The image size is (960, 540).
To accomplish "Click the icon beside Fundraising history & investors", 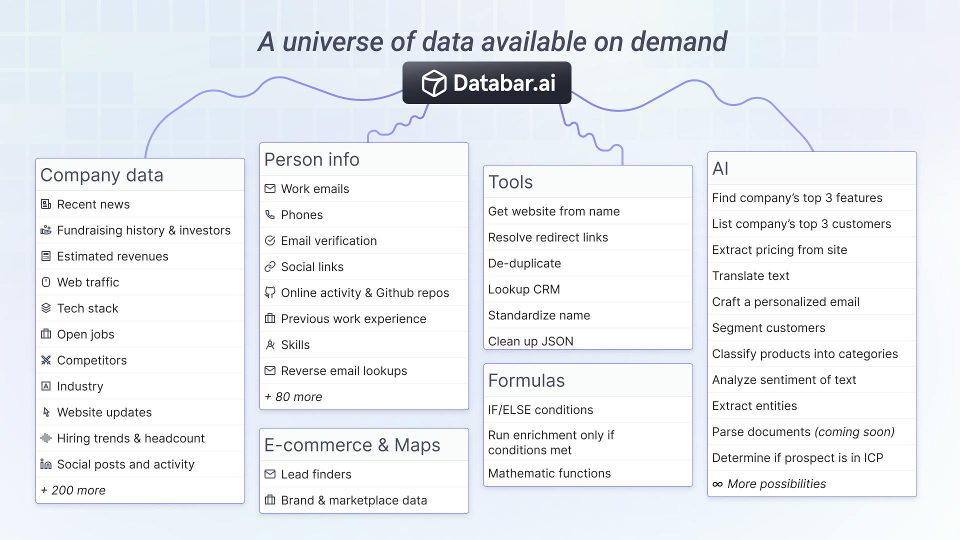I will [x=46, y=230].
